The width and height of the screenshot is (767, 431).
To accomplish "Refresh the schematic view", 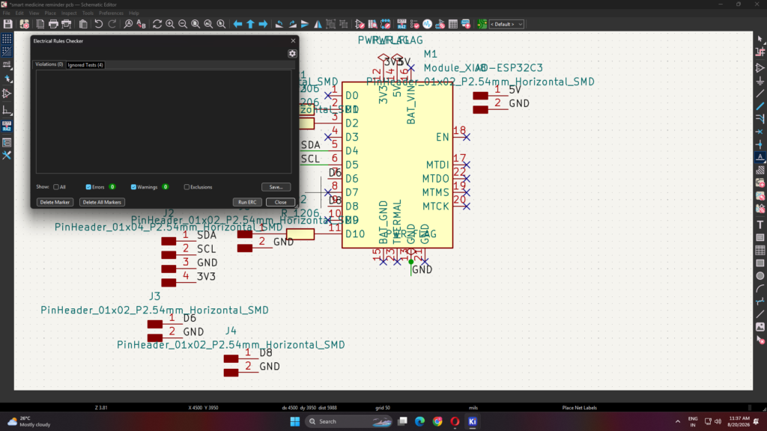I will 157,24.
